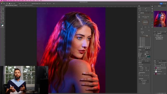This screenshot has width=167, height=94.
Task: Switch to the Channels tab
Action: (x=158, y=61)
